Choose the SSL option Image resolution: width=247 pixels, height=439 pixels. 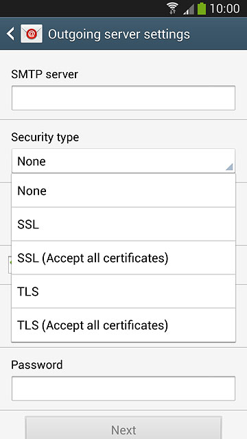pos(123,224)
